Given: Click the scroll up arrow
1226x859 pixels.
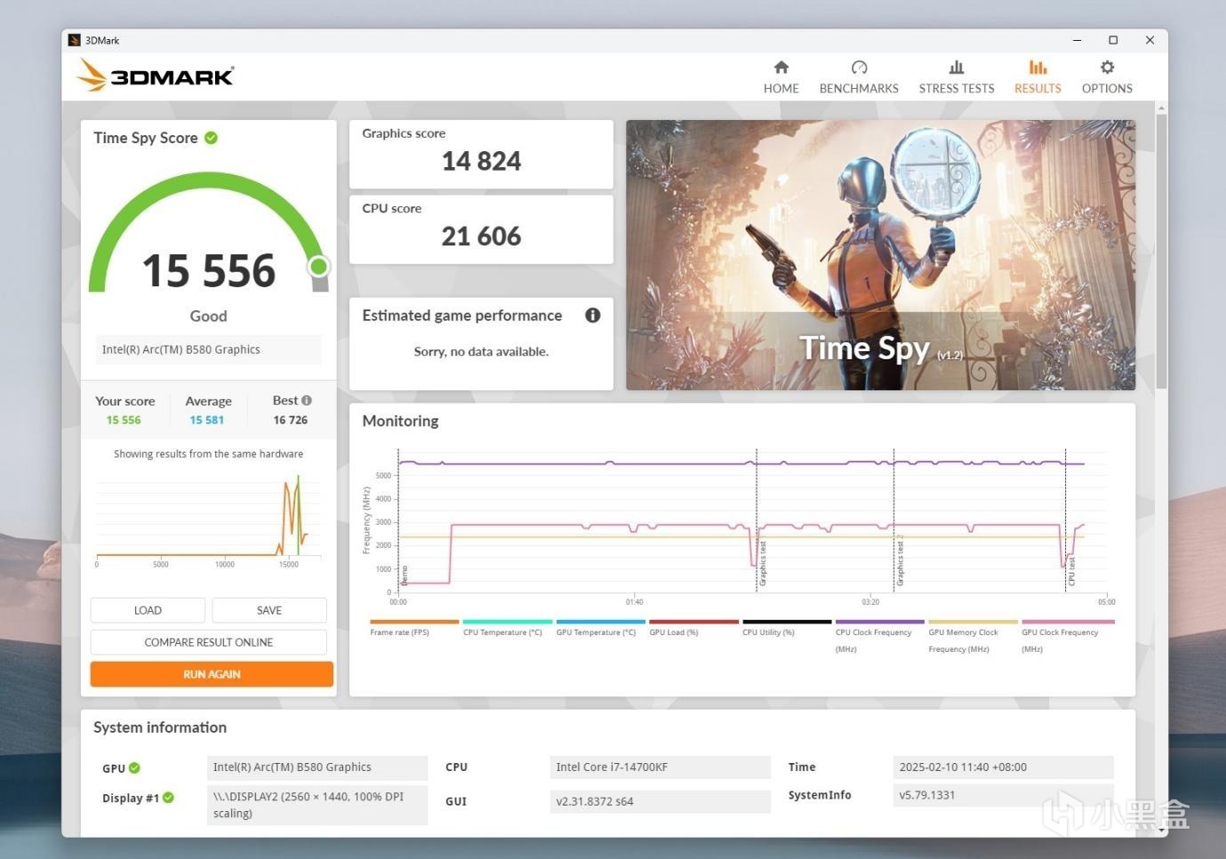Looking at the screenshot, I should point(1161,108).
